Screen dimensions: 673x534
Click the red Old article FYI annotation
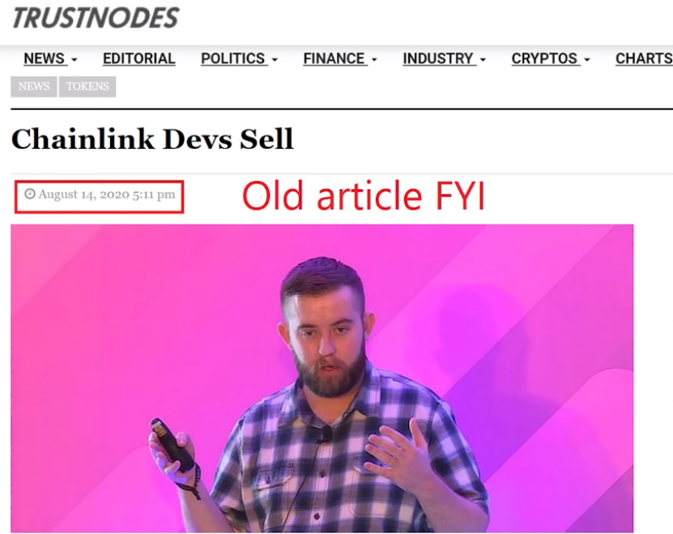364,196
